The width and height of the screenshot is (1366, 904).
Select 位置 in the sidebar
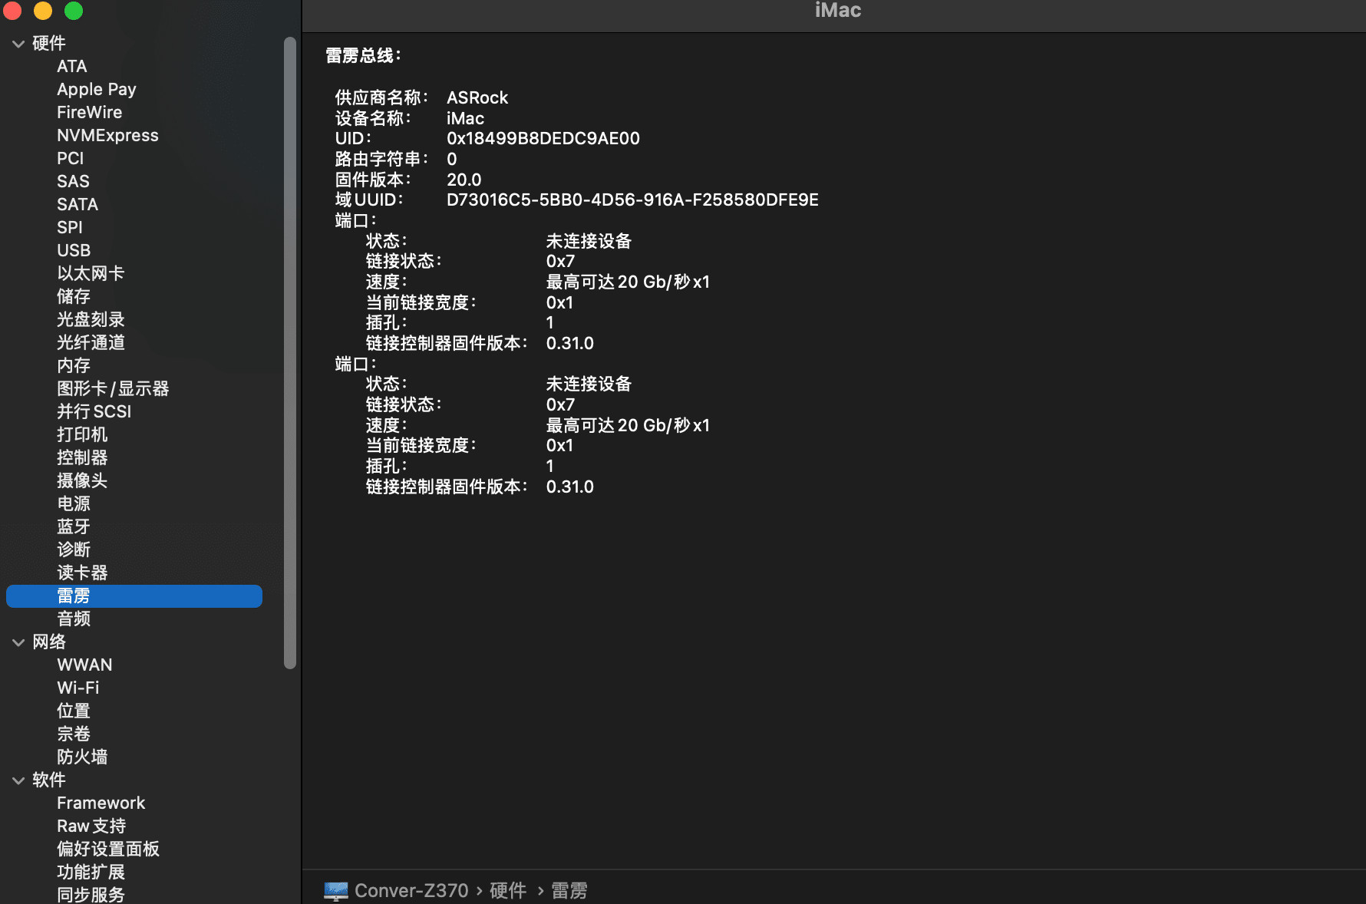[x=74, y=711]
